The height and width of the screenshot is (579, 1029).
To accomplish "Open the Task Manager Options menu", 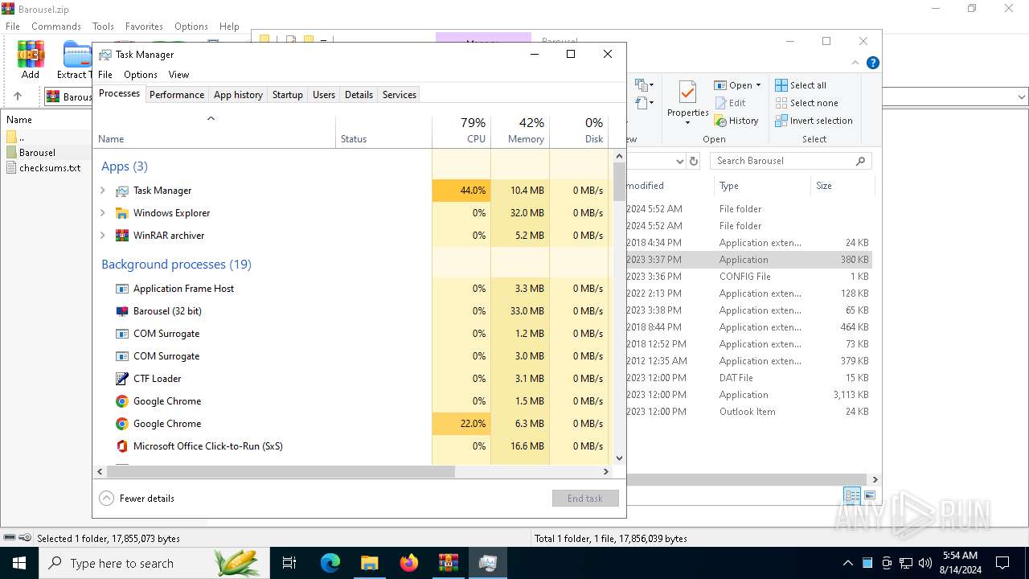I will pyautogui.click(x=141, y=75).
